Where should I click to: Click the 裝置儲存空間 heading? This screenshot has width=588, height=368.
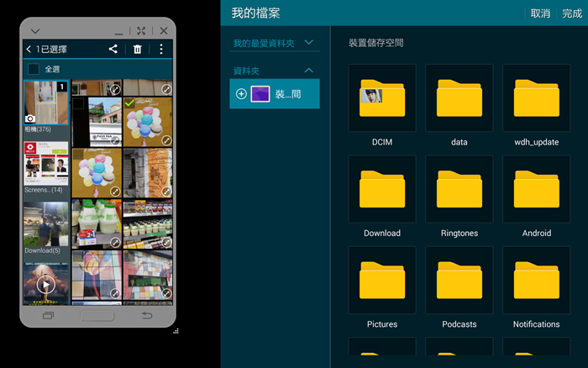(x=375, y=43)
